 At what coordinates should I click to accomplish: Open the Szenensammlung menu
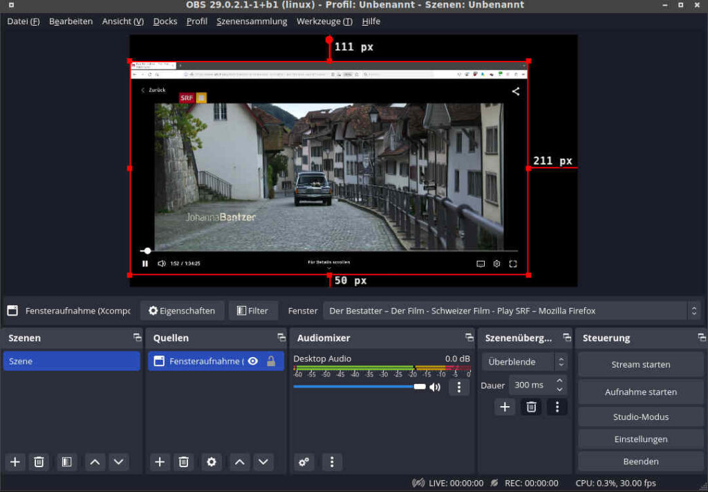[x=252, y=21]
